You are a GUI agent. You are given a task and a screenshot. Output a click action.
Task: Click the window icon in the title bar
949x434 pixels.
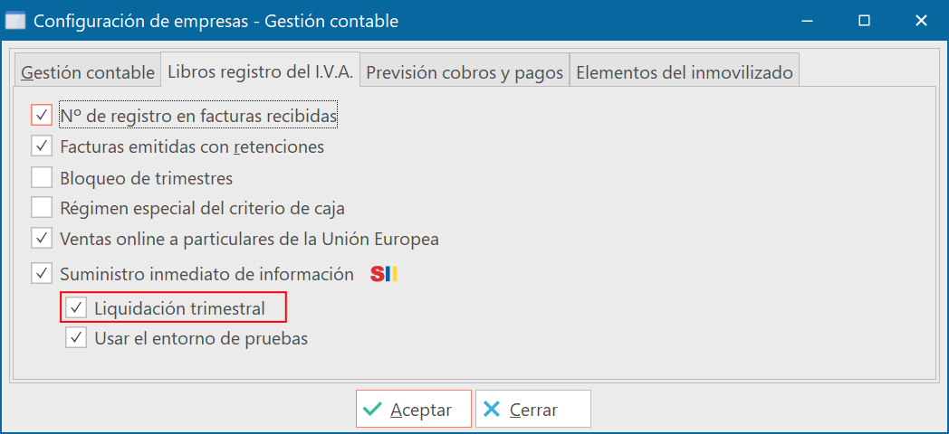(x=15, y=20)
